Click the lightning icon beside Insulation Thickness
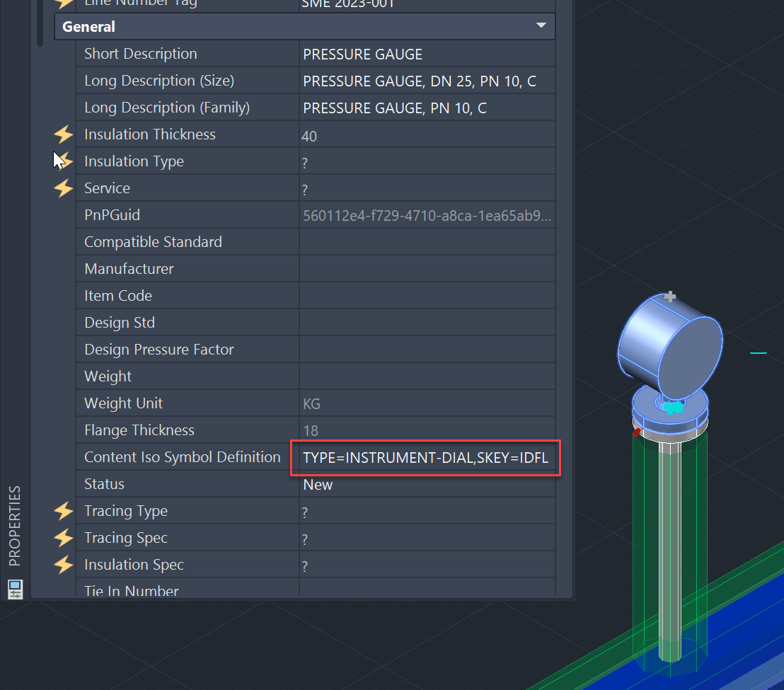The height and width of the screenshot is (690, 784). (63, 134)
